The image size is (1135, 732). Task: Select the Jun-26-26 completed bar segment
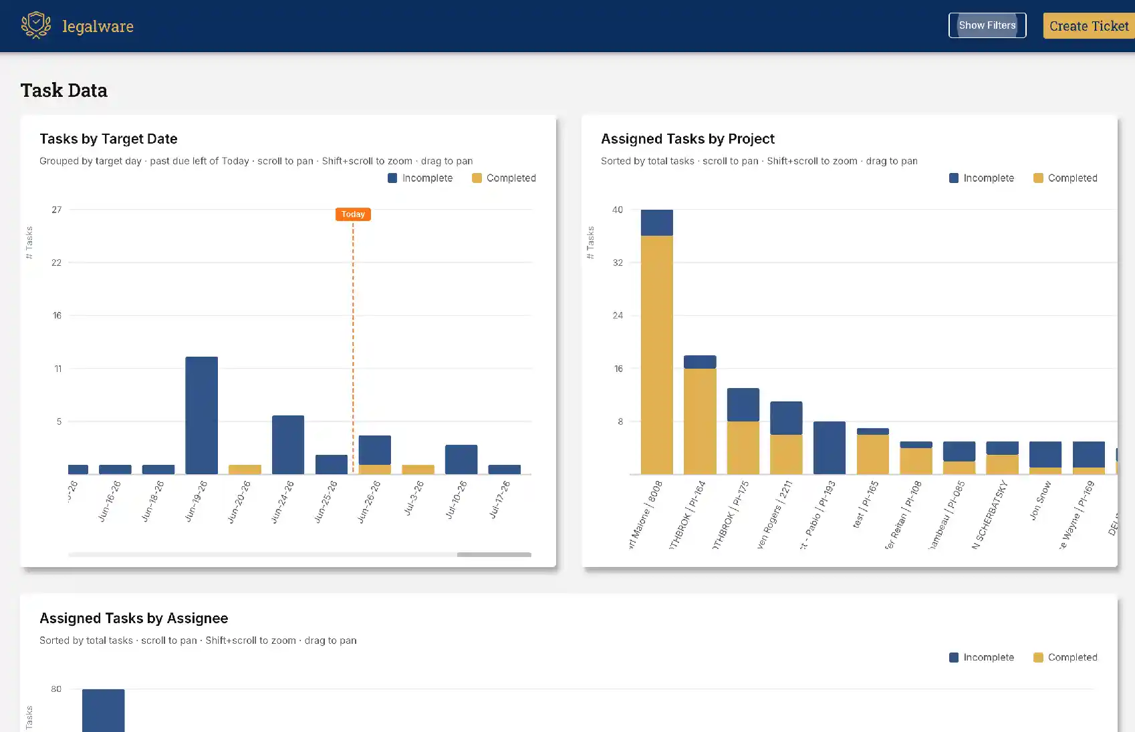pyautogui.click(x=375, y=470)
